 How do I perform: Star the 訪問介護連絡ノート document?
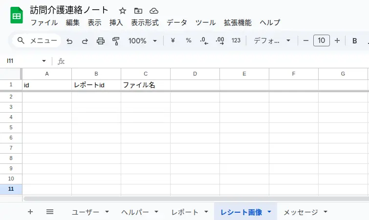[122, 11]
